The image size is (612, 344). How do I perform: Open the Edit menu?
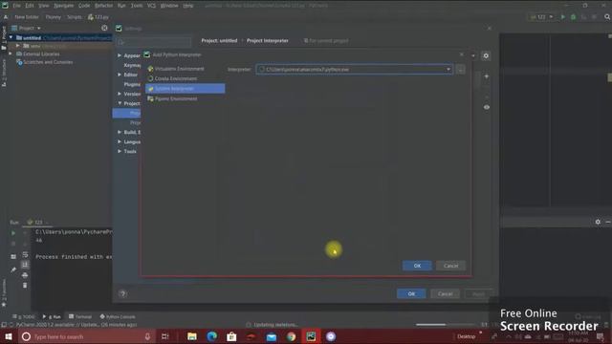click(x=30, y=6)
